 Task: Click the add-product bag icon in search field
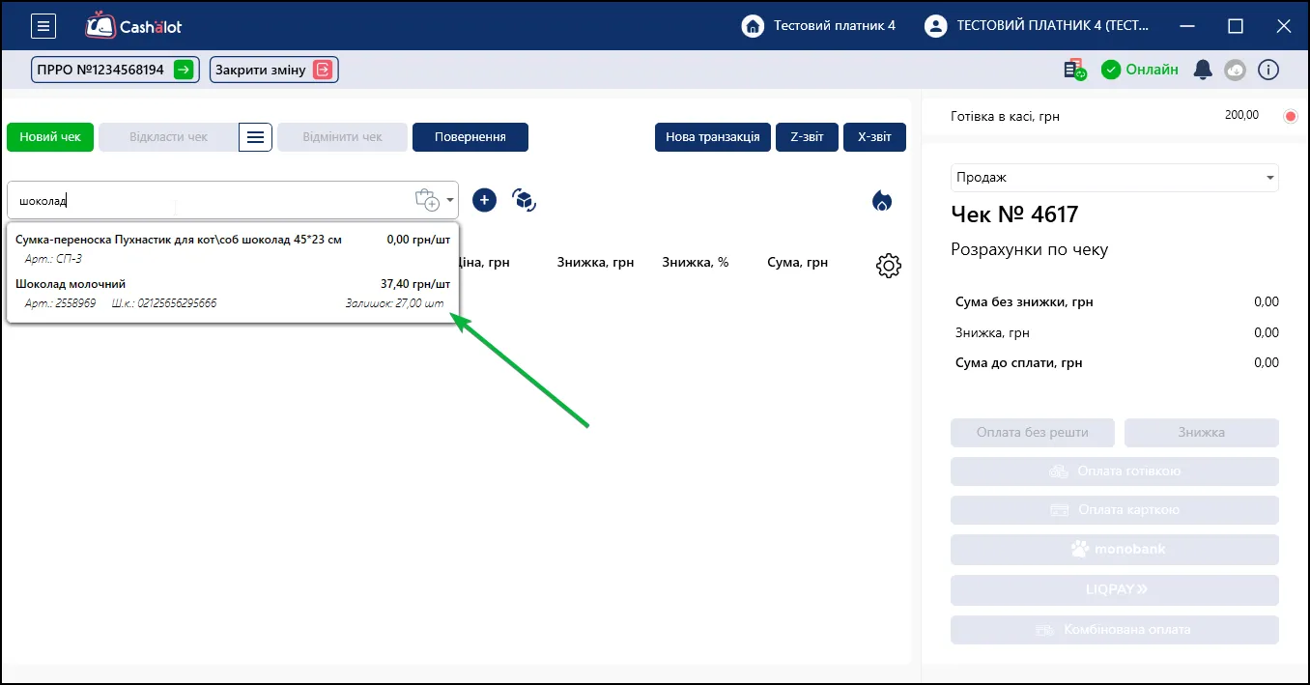[x=427, y=200]
